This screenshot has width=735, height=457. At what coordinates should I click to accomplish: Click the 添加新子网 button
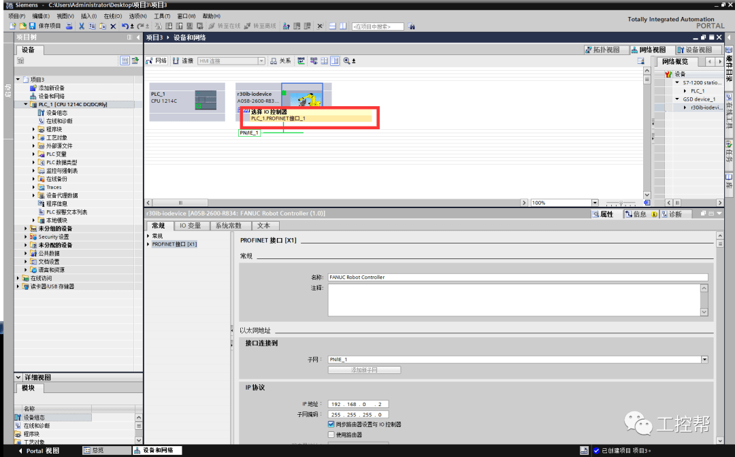coord(364,370)
